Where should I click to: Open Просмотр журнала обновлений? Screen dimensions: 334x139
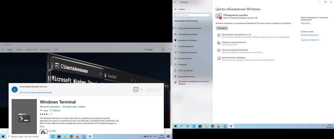click(x=235, y=50)
